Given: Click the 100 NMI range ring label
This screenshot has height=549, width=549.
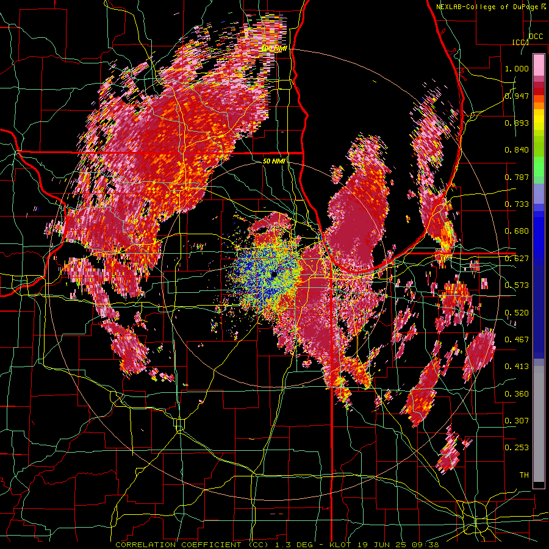Looking at the screenshot, I should pyautogui.click(x=274, y=48).
